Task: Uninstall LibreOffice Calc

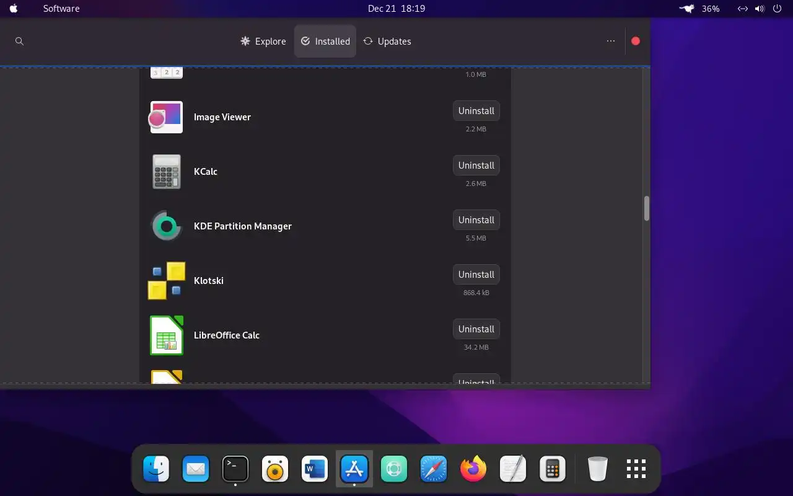Action: click(x=476, y=329)
